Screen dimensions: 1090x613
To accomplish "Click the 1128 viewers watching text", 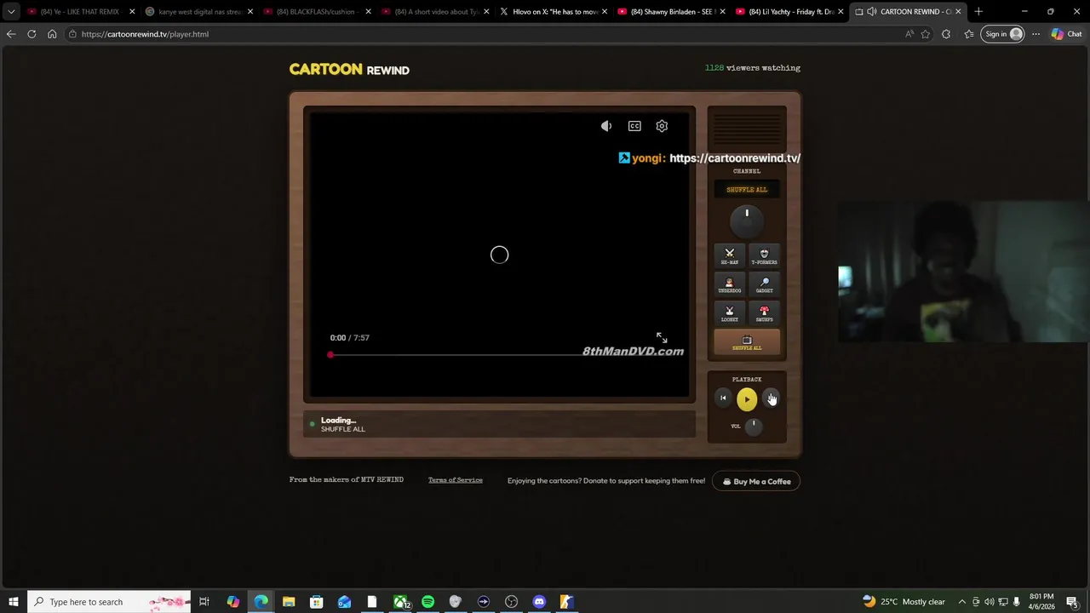I will [x=753, y=68].
